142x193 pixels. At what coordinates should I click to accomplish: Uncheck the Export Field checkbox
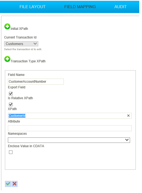(x=11, y=94)
